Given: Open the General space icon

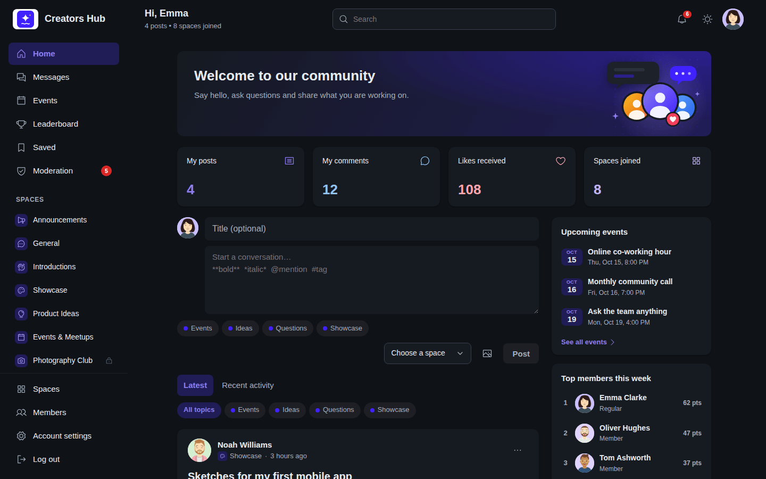Looking at the screenshot, I should [x=21, y=243].
